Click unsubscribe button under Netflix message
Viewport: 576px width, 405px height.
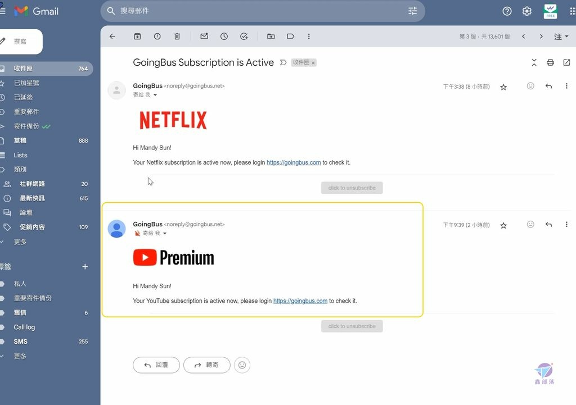pos(352,188)
